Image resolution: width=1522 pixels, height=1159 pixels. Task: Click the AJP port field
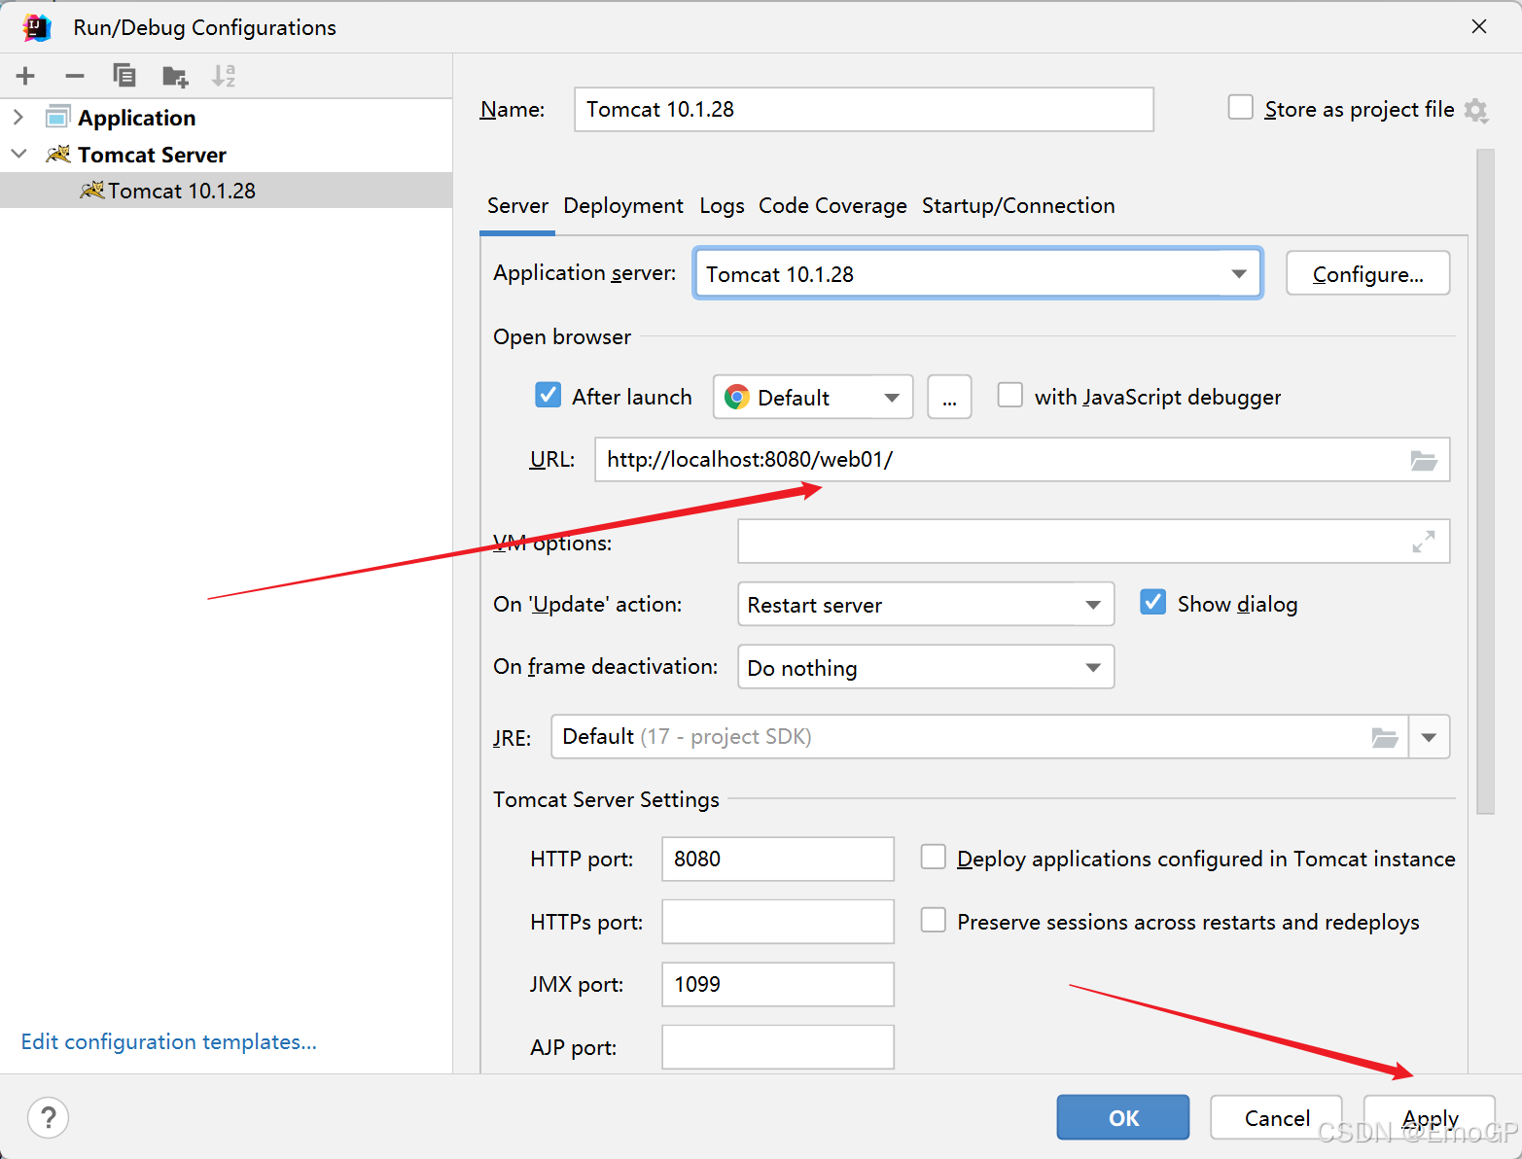pos(778,1047)
